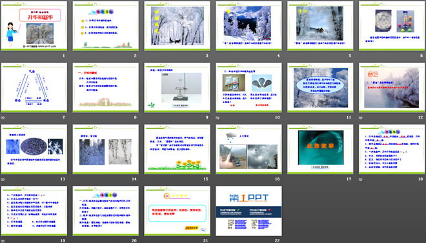Click the animation star icon under slide 18
426x243 pixels.
click(x=361, y=179)
